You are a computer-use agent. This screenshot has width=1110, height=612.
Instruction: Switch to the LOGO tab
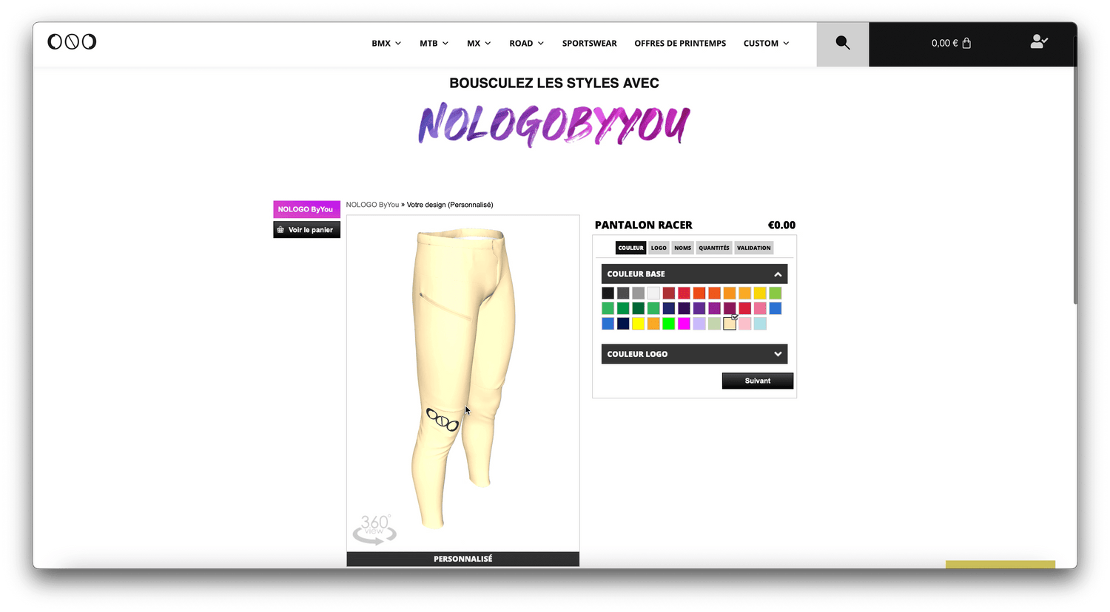(659, 248)
